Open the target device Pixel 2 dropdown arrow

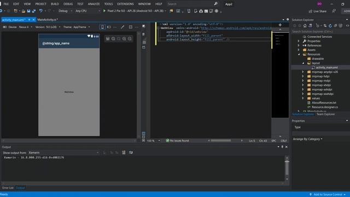point(165,11)
